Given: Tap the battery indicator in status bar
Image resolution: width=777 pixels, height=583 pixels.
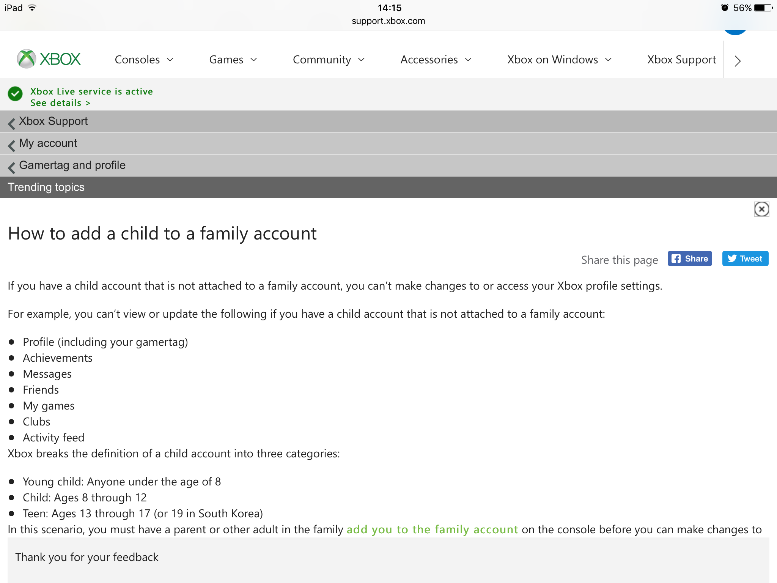Looking at the screenshot, I should pyautogui.click(x=763, y=8).
